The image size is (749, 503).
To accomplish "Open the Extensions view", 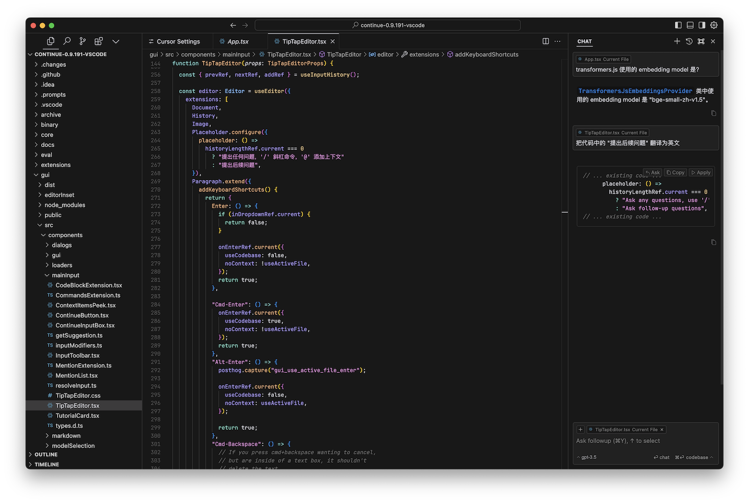I will (x=98, y=41).
